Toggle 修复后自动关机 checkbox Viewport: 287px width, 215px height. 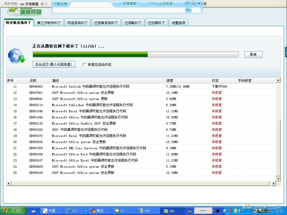(x=85, y=65)
